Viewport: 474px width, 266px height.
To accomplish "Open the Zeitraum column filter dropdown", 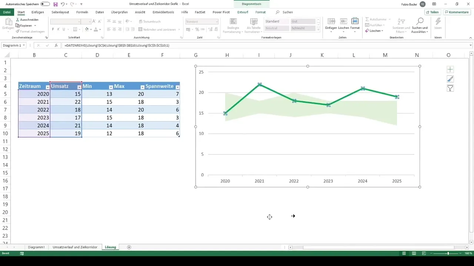I will [x=47, y=87].
